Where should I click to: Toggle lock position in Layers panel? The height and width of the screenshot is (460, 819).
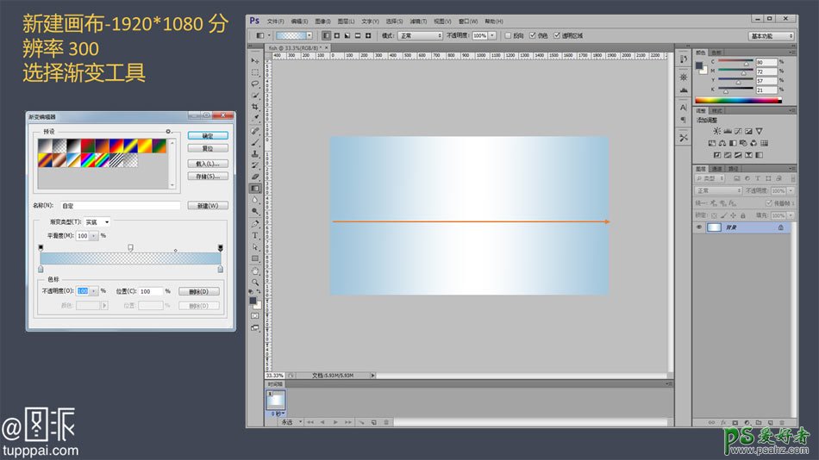(x=734, y=215)
